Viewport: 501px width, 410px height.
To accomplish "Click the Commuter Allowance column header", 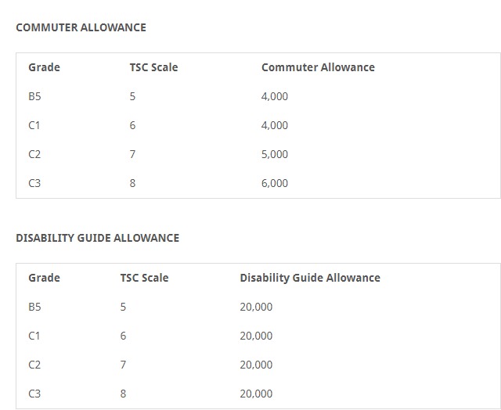I will pyautogui.click(x=318, y=67).
